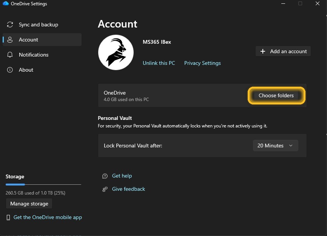The height and width of the screenshot is (236, 327).
Task: Click the Personal Vault heading
Action: [115, 118]
